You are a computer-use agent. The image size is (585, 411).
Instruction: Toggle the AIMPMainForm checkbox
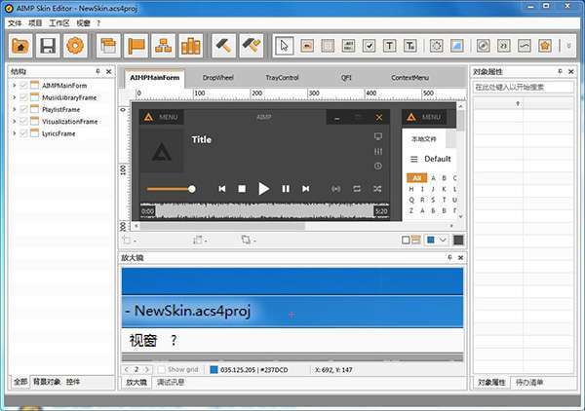point(23,86)
